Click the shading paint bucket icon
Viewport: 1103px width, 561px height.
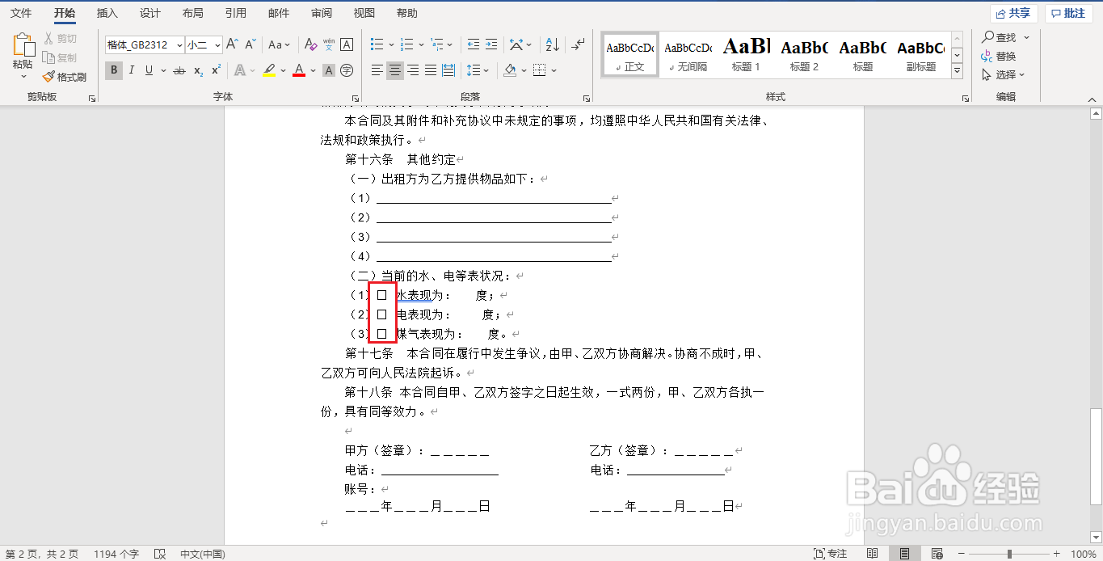(x=510, y=70)
